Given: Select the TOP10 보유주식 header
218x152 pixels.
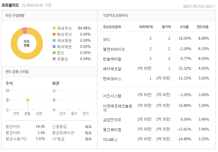Looking at the screenshot, I should [x=115, y=15].
